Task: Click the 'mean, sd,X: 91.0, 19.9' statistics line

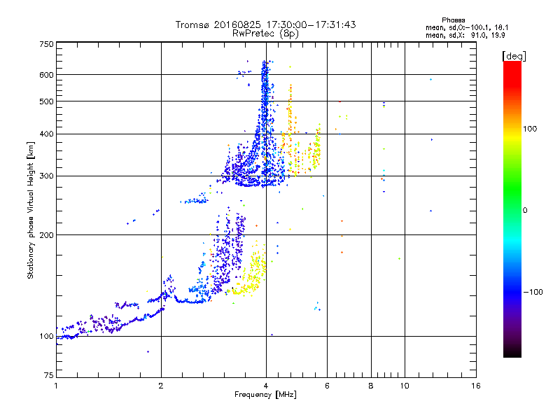Action: 465,35
